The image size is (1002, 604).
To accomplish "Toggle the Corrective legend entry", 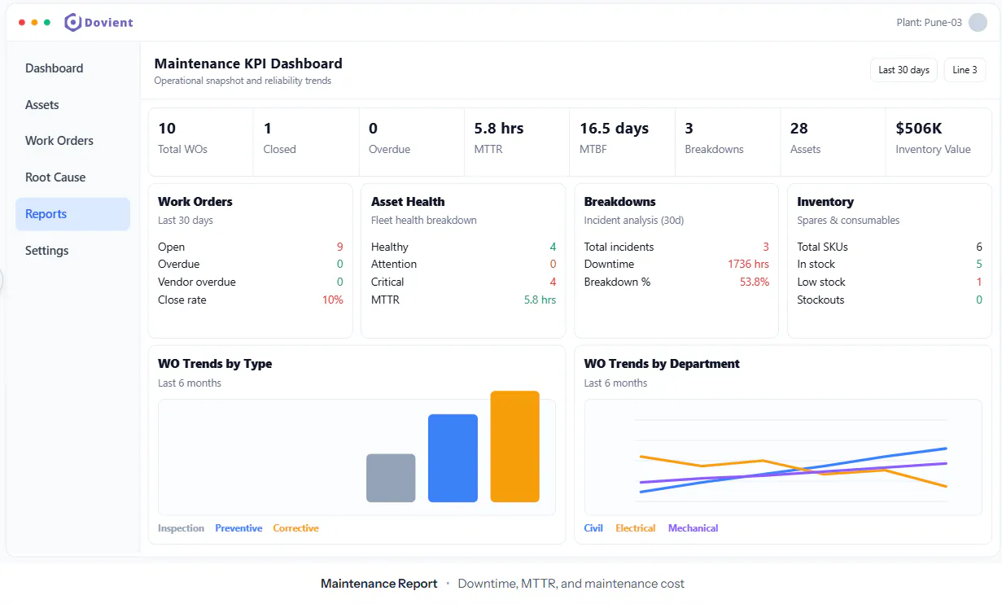I will coord(295,528).
